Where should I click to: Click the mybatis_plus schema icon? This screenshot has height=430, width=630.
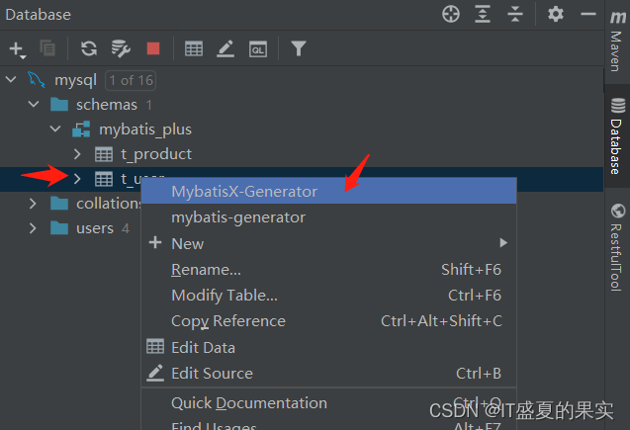pyautogui.click(x=81, y=129)
